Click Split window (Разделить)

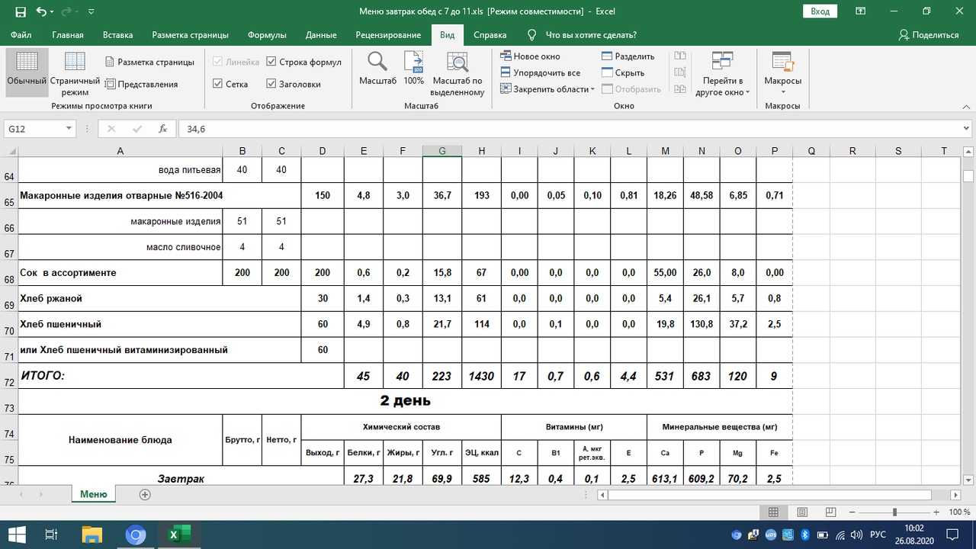point(628,56)
